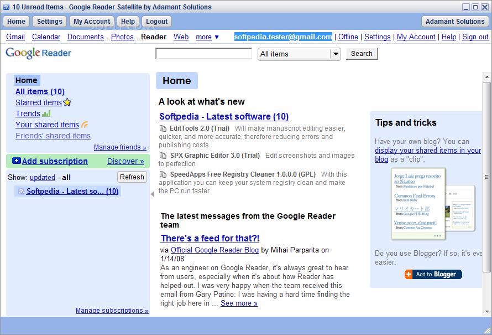Click the item icon beside SPX Graphic Editor
Viewport: 492px width, 335px height.
(163, 156)
